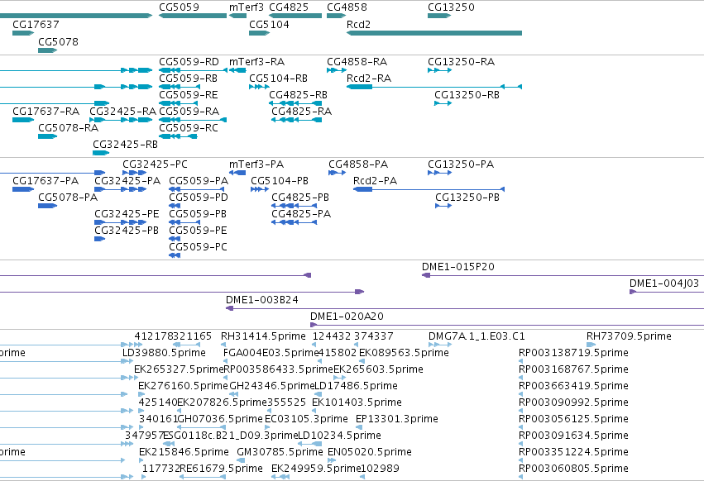Viewport: 704px width, 481px height.
Task: Click the CG13250-PA protein label
Action: pyautogui.click(x=461, y=164)
